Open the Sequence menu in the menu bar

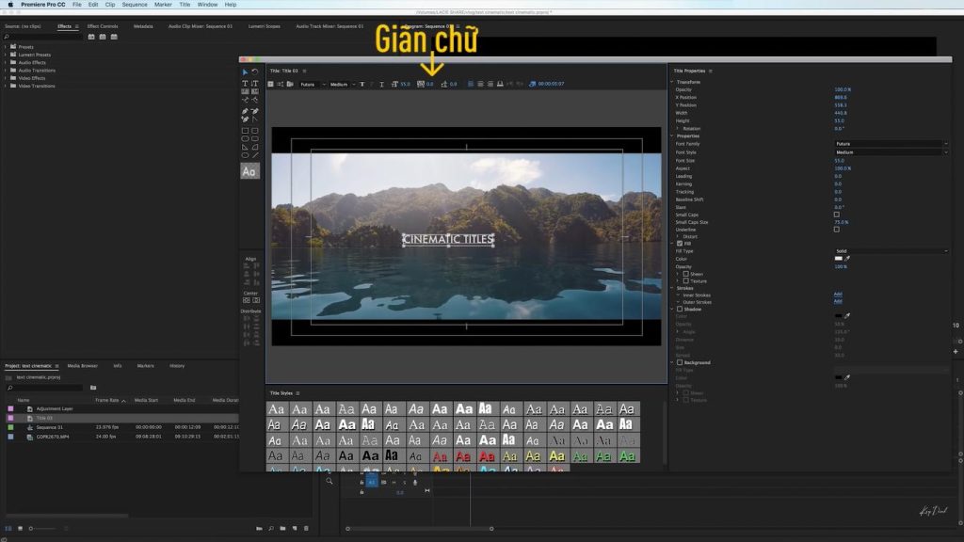133,4
